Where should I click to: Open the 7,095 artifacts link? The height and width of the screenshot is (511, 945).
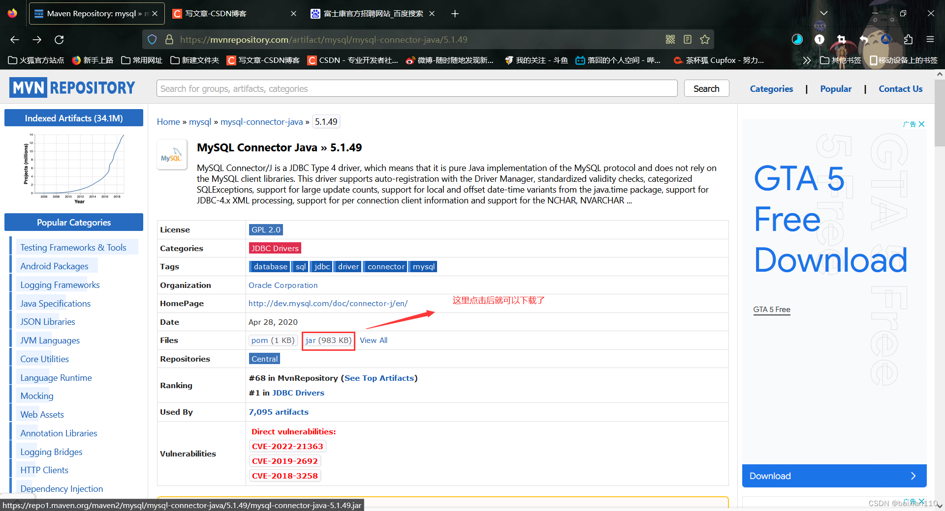[x=279, y=412]
